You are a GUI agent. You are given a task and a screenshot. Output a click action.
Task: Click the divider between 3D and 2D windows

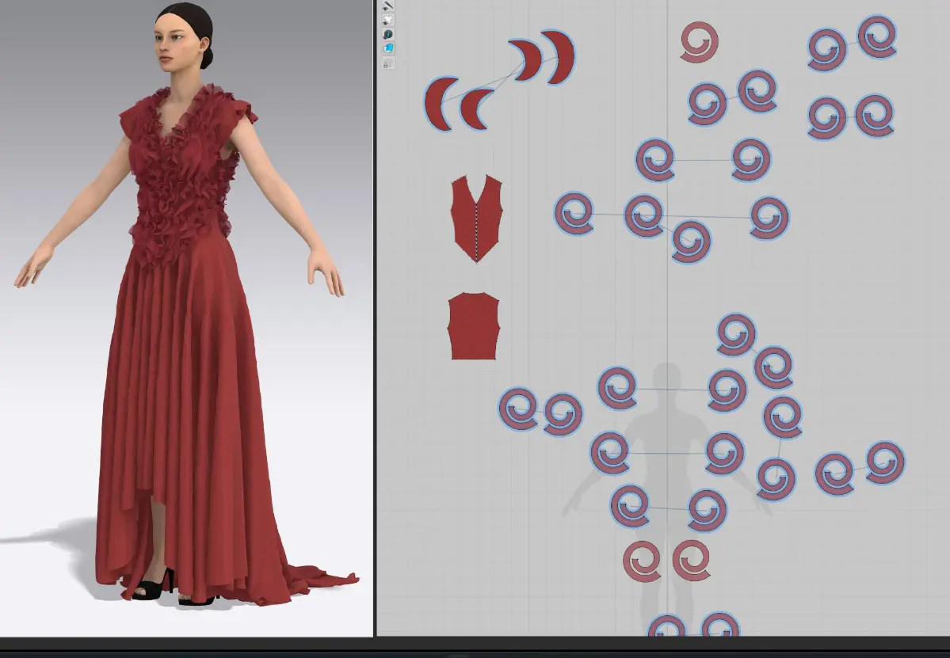pos(375,317)
